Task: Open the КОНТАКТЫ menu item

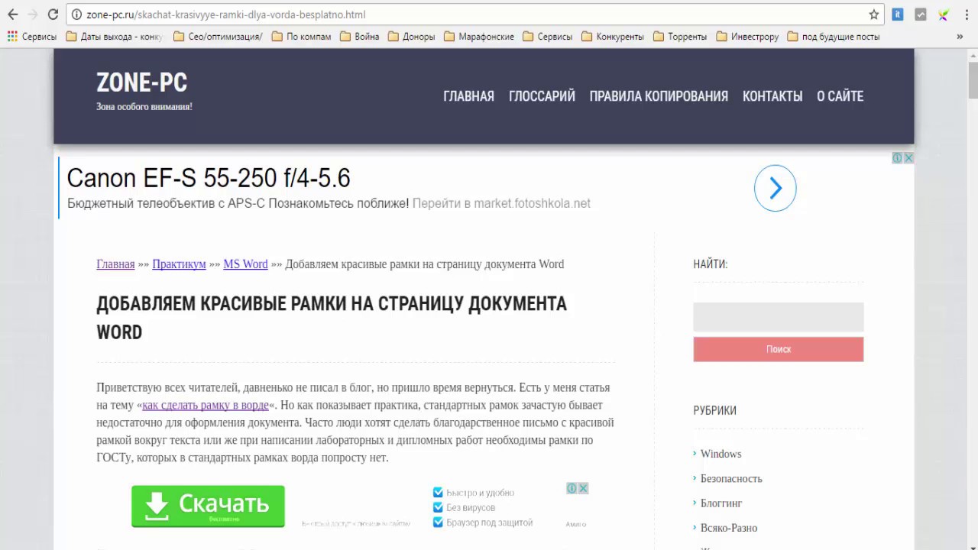Action: (x=772, y=96)
